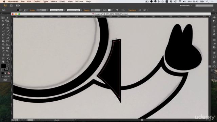Select the Selection tool in the toolbox
This screenshot has height=122, width=217.
click(3, 18)
